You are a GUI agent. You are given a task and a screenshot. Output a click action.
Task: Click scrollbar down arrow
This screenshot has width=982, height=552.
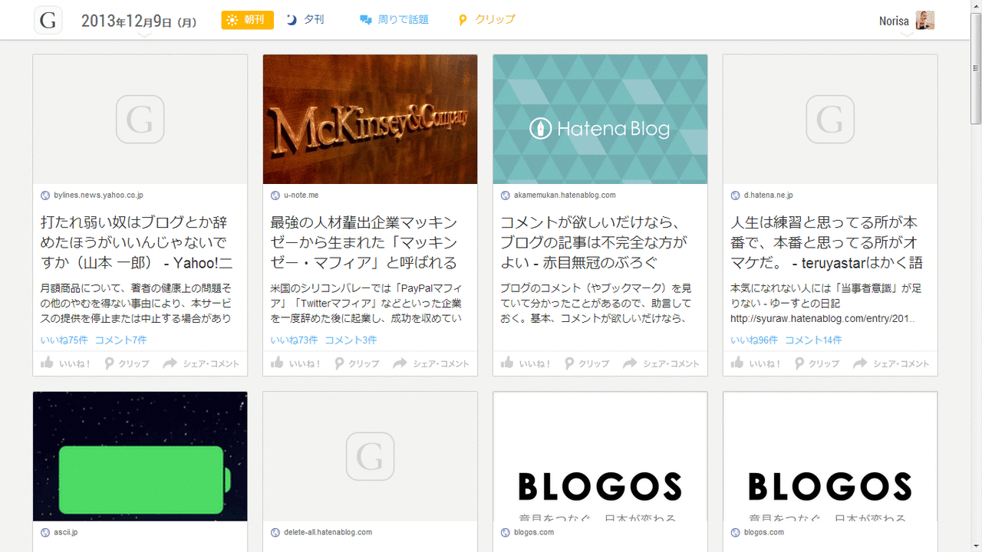(976, 546)
